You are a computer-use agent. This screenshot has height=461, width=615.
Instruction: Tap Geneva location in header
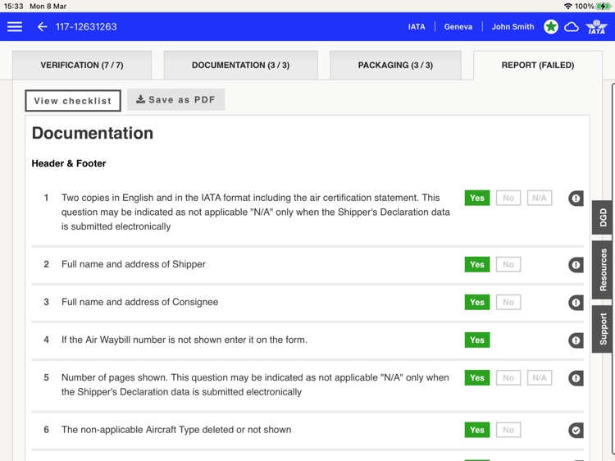pos(458,27)
